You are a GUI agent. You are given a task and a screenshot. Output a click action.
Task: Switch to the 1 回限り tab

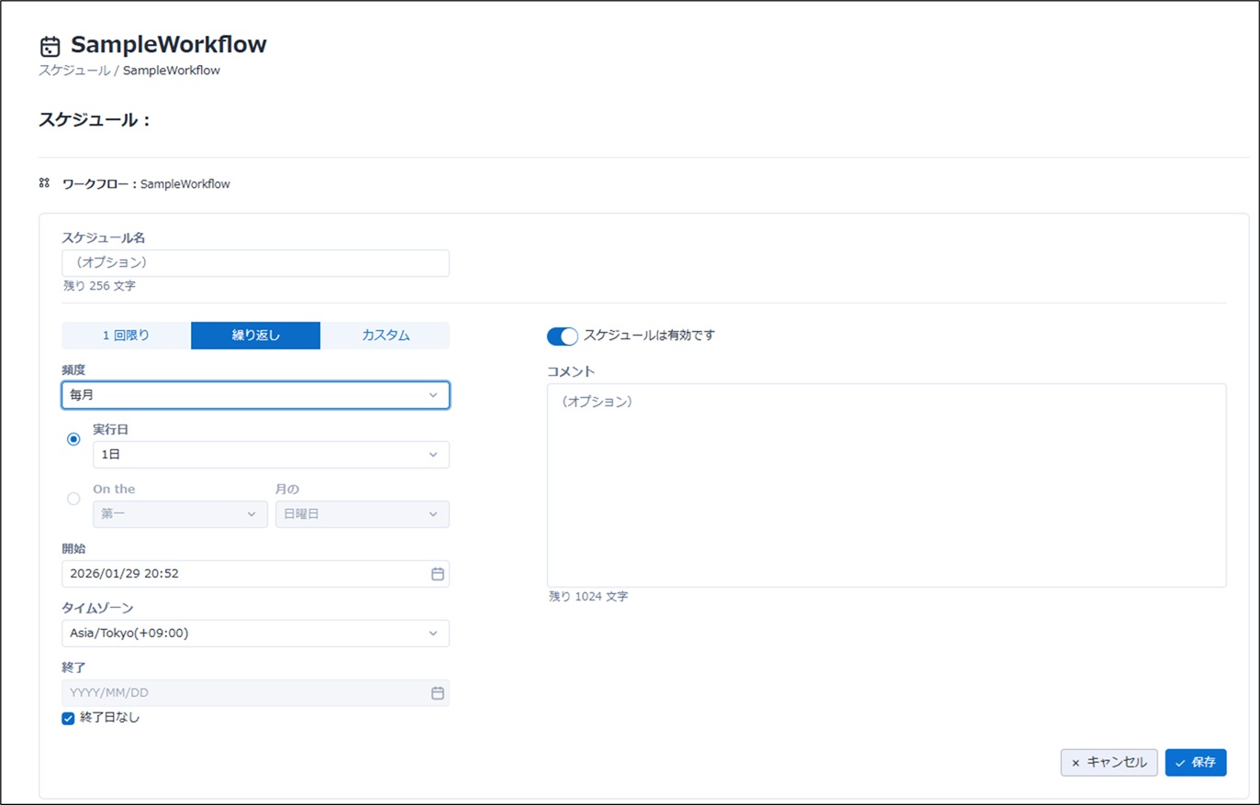click(x=126, y=336)
